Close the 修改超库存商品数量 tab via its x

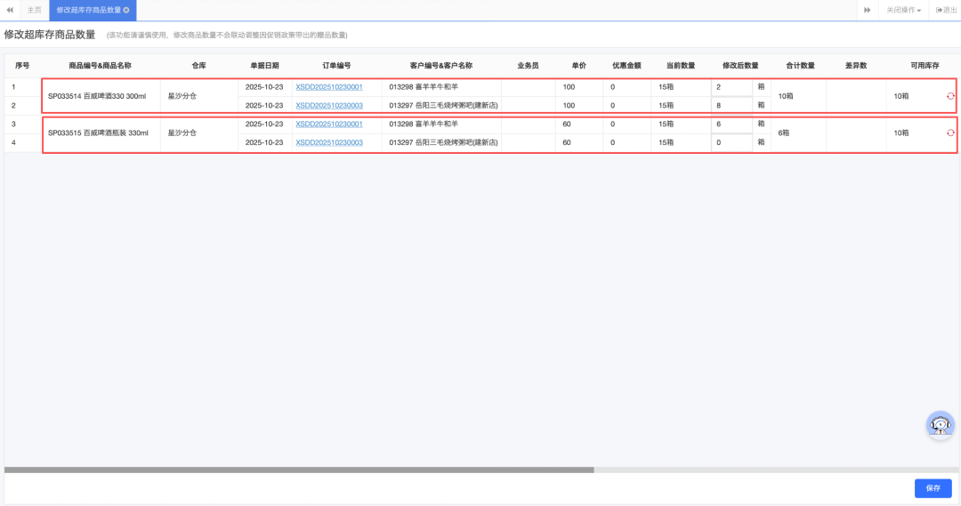[x=126, y=10]
